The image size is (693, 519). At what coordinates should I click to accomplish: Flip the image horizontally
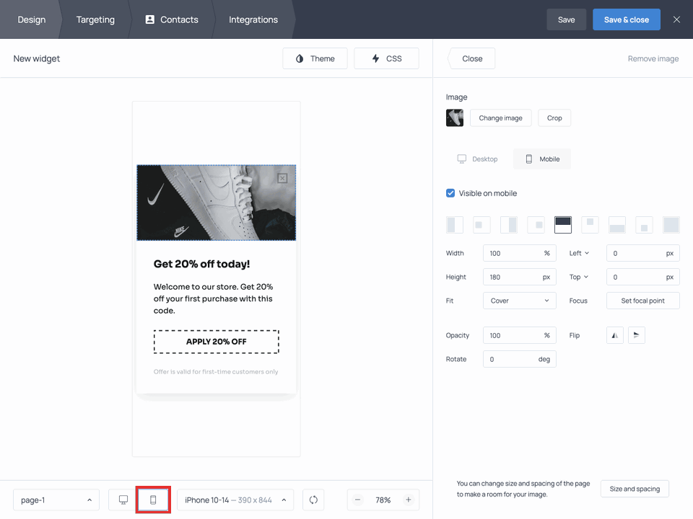coord(614,334)
